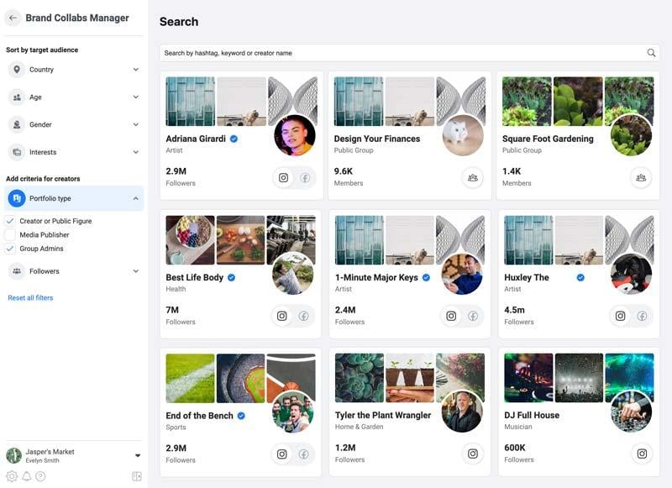The width and height of the screenshot is (672, 488).
Task: Click inside the search by hashtag field
Action: tap(336, 52)
